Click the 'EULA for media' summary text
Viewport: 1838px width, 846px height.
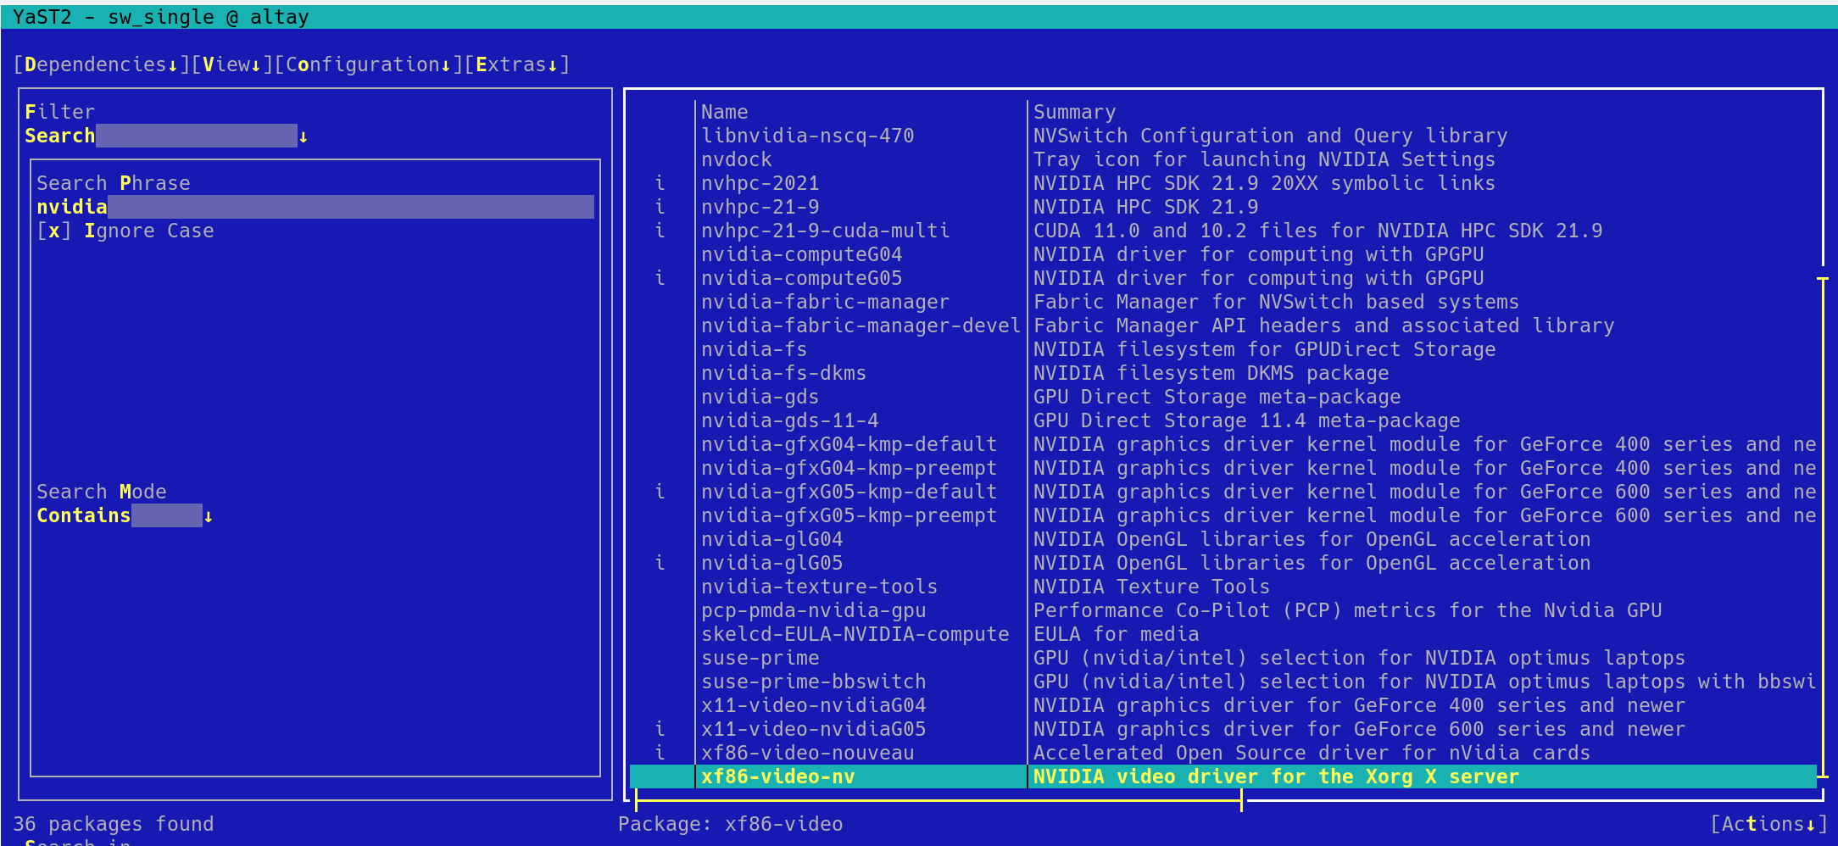tap(1116, 634)
